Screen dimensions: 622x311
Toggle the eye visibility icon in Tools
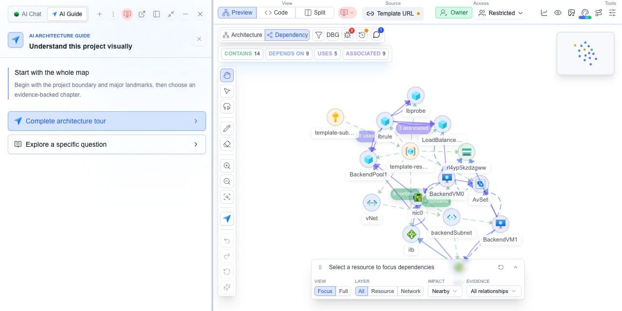coord(558,13)
